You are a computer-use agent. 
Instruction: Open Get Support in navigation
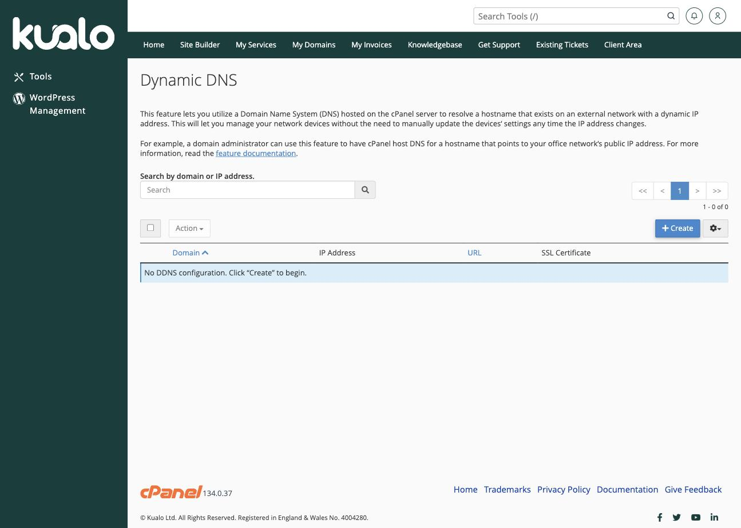[x=499, y=45]
